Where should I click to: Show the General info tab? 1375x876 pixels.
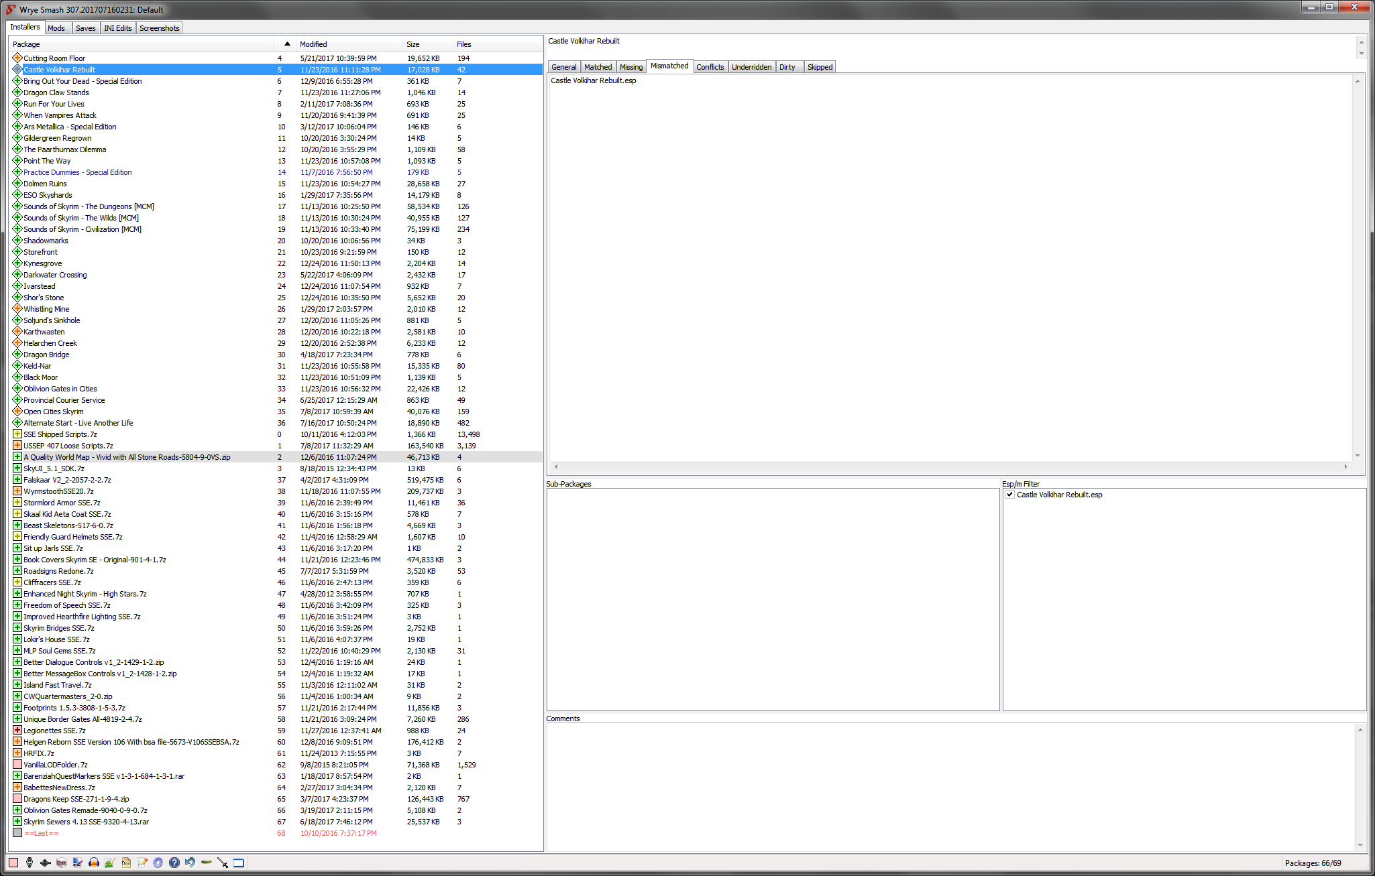(564, 67)
